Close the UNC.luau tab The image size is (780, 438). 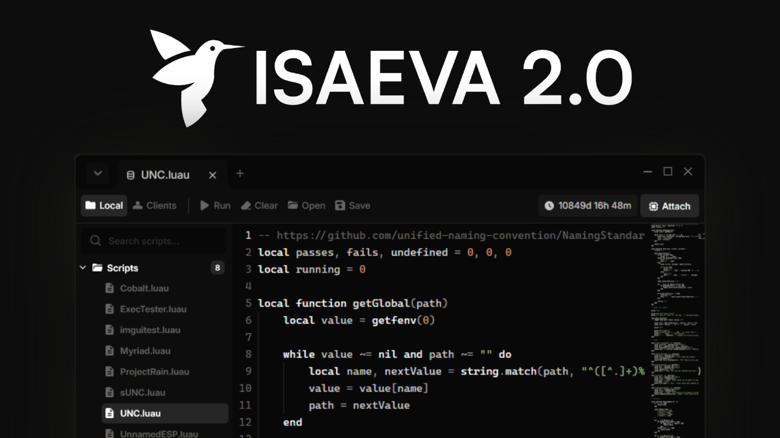point(213,175)
